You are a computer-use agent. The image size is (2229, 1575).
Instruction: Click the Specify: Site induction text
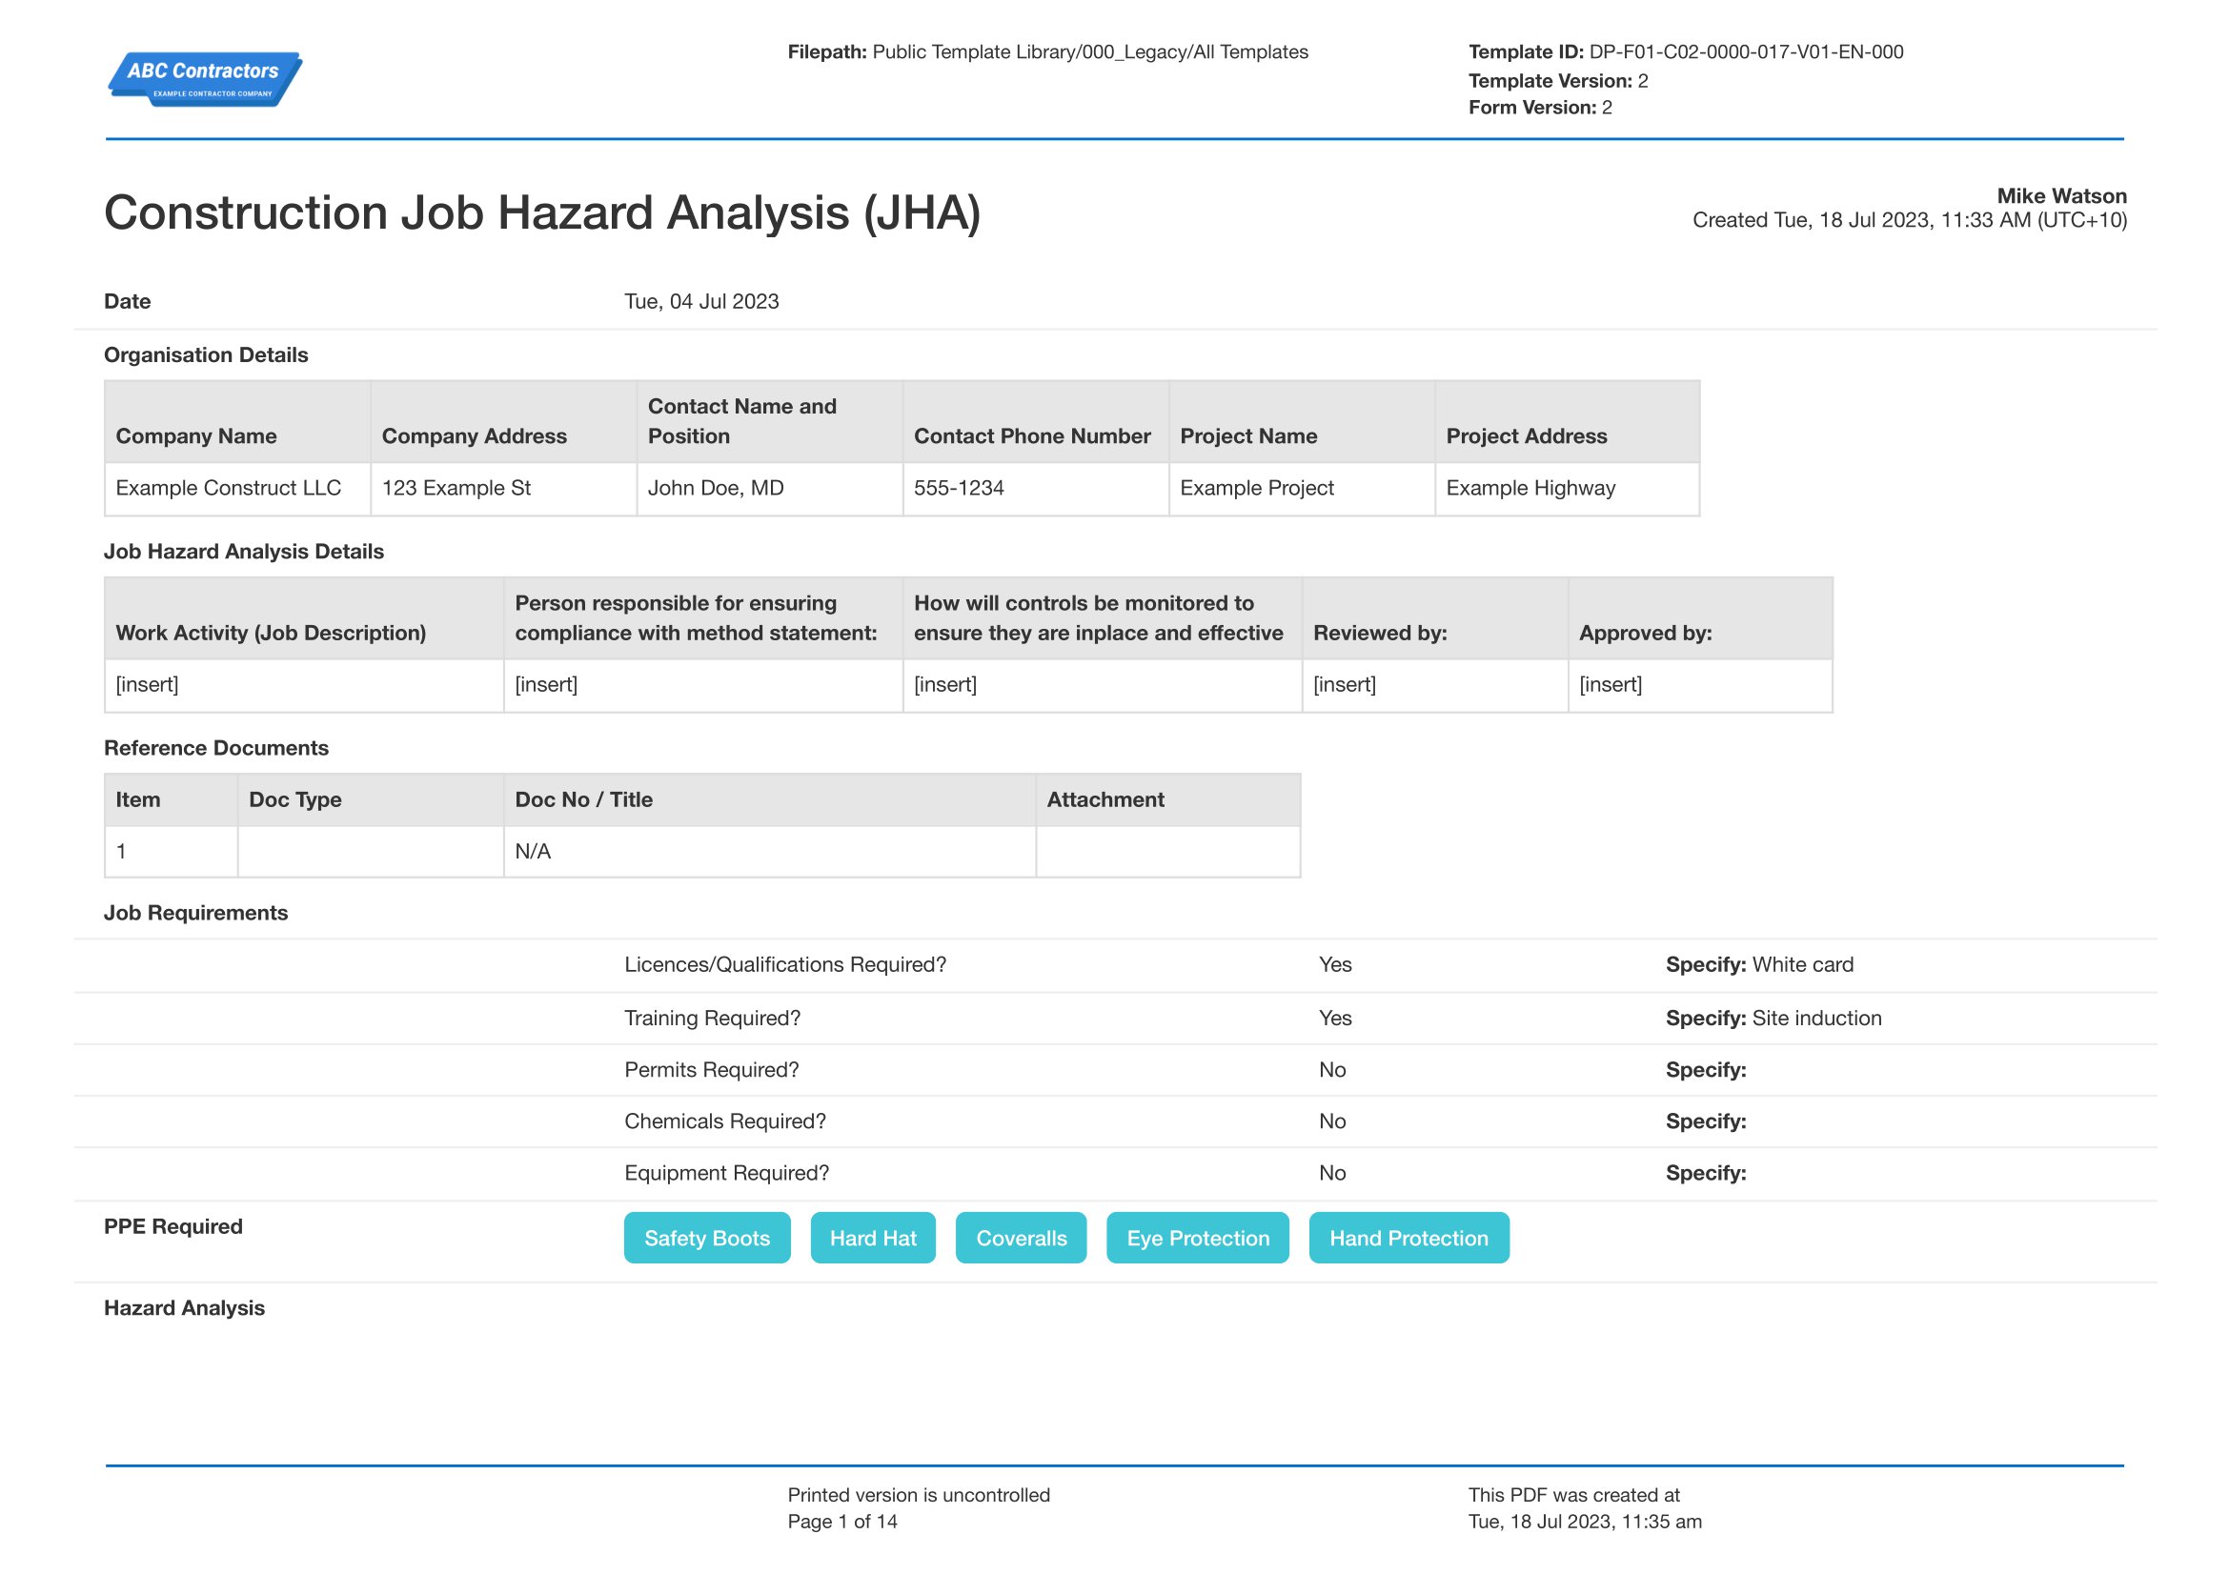pos(1773,1018)
